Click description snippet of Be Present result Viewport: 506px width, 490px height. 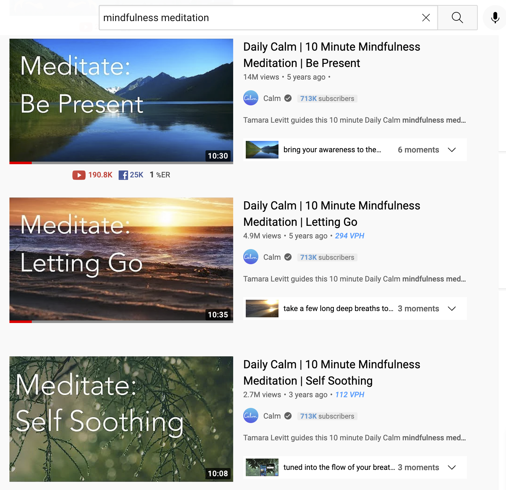click(x=354, y=120)
